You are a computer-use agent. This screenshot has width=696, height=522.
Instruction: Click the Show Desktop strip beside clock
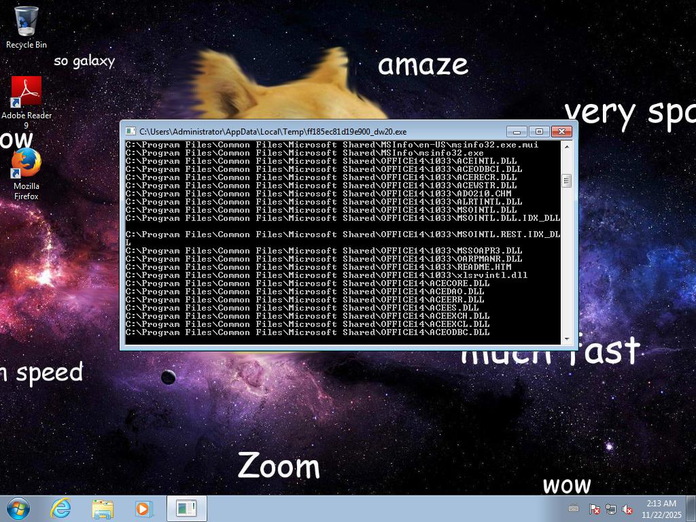[691, 508]
